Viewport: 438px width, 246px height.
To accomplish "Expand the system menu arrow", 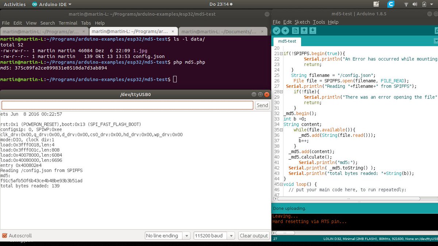I will pos(432,4).
